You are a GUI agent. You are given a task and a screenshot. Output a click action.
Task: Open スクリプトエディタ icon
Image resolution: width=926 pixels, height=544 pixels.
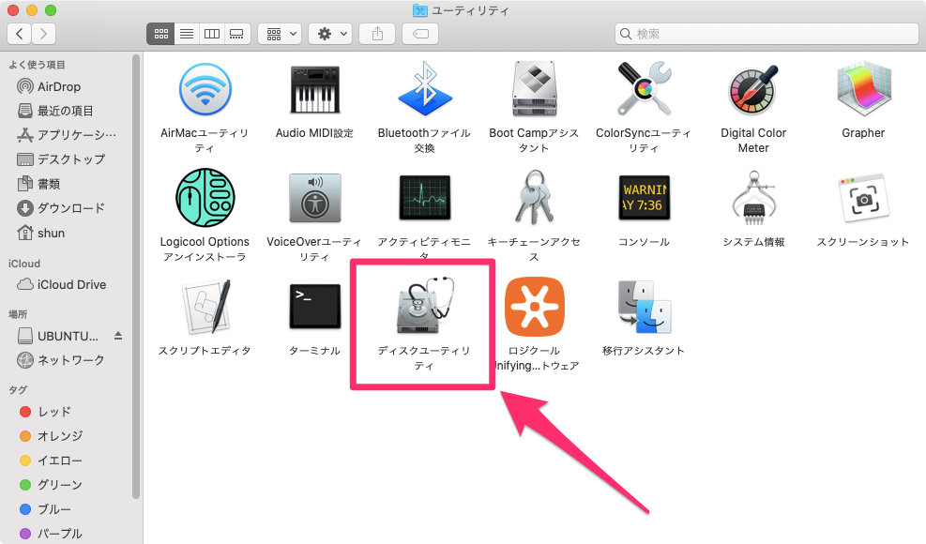(205, 307)
